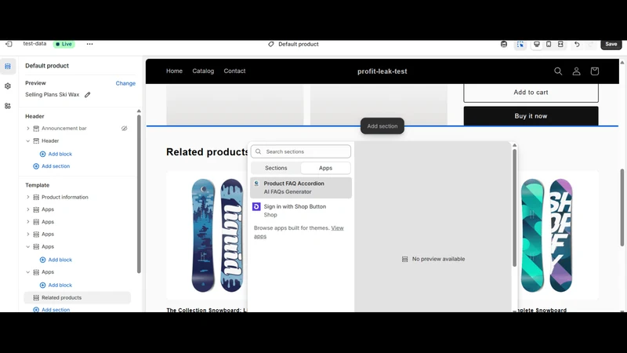Click the Buy it now button

pos(531,116)
